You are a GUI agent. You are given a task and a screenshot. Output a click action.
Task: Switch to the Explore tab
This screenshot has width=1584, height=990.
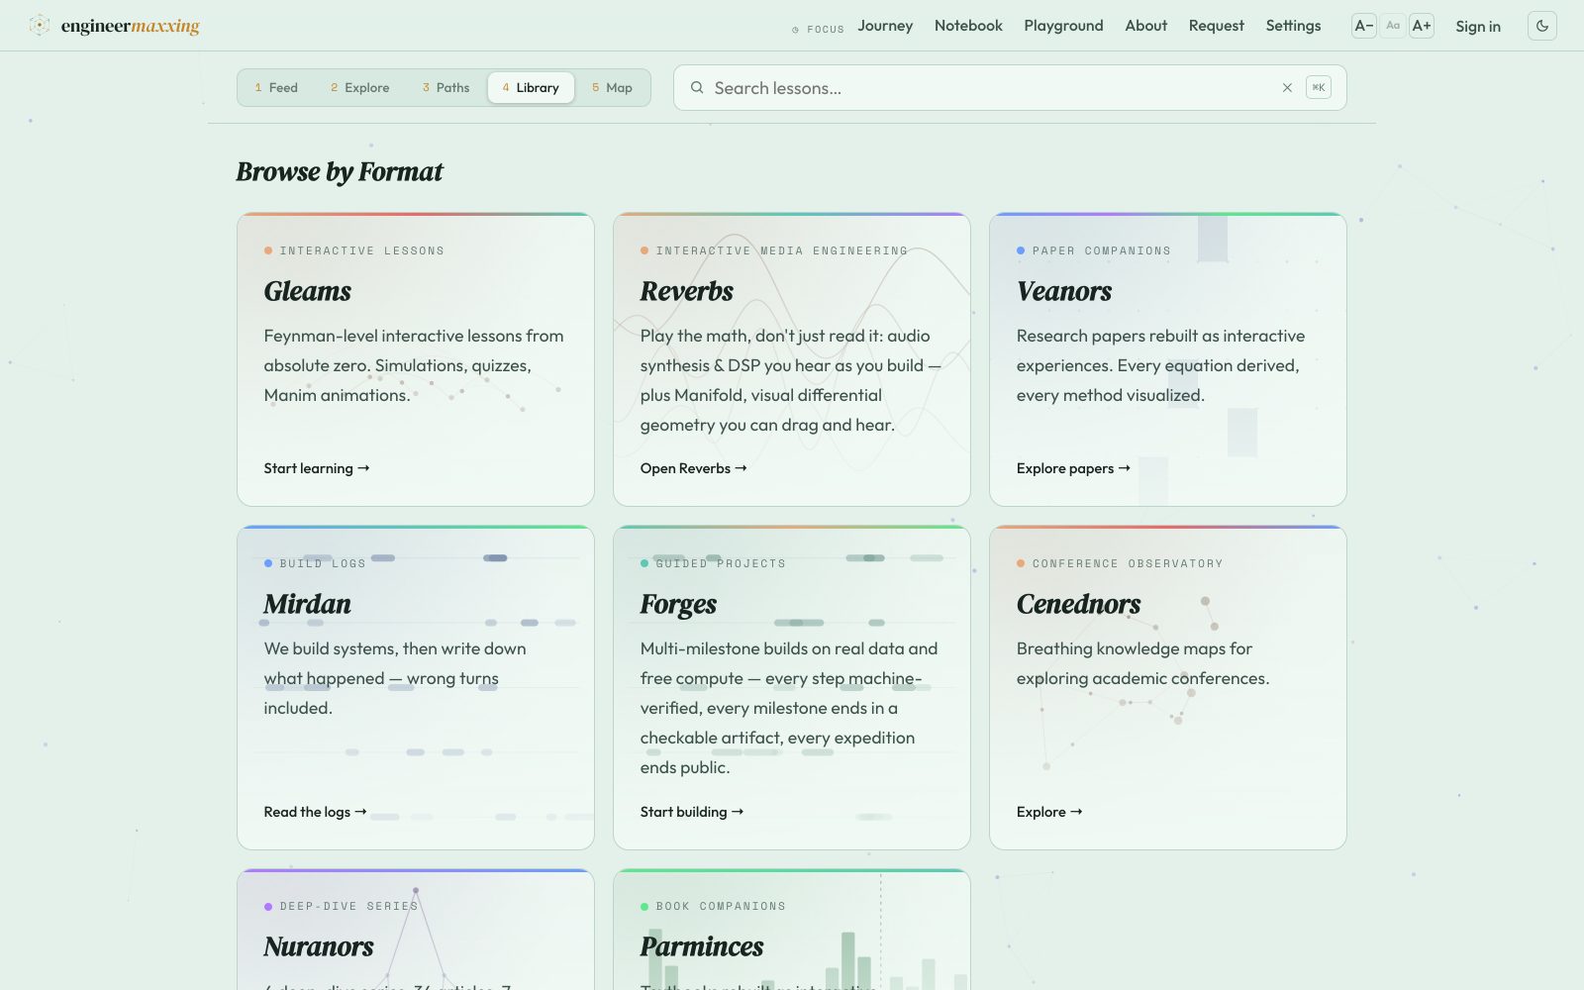pyautogui.click(x=360, y=87)
